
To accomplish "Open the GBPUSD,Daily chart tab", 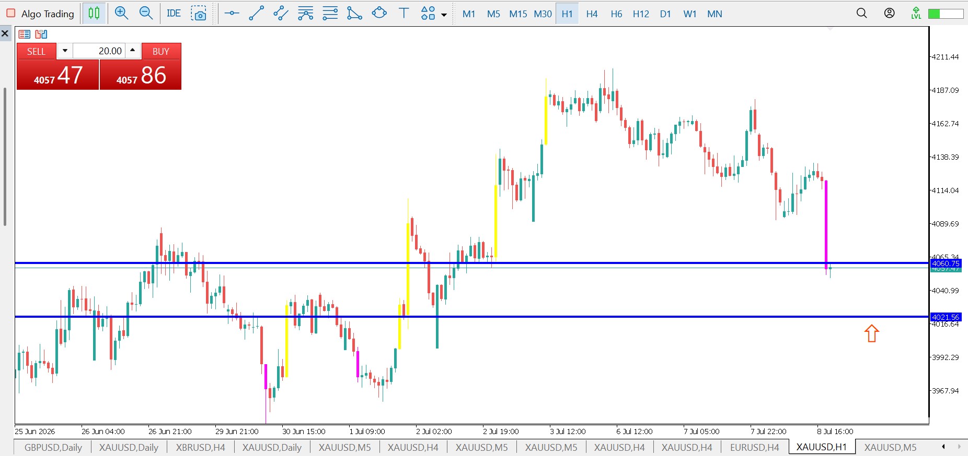I will 53,447.
